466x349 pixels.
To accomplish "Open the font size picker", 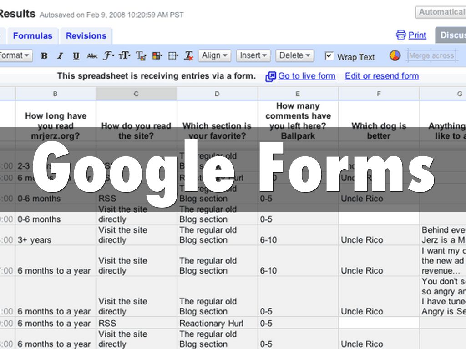I will pyautogui.click(x=124, y=56).
